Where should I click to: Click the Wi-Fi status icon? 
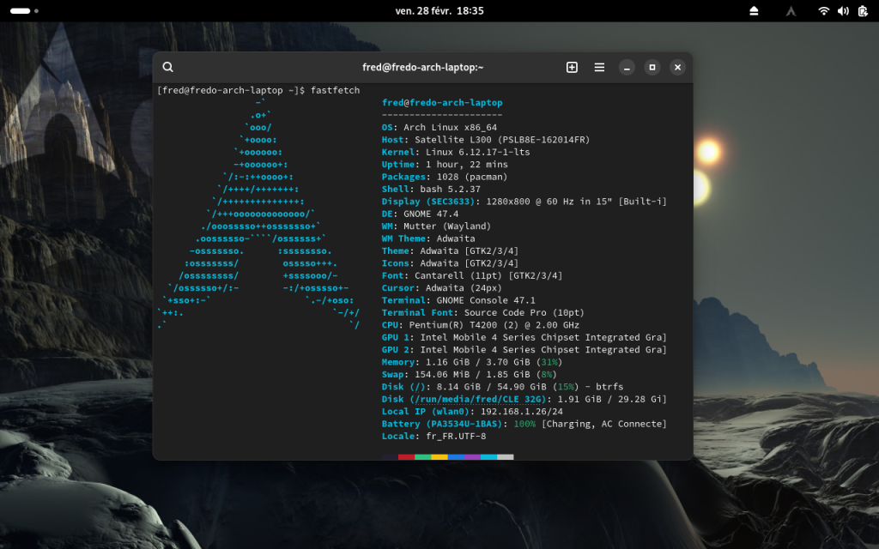click(x=823, y=10)
